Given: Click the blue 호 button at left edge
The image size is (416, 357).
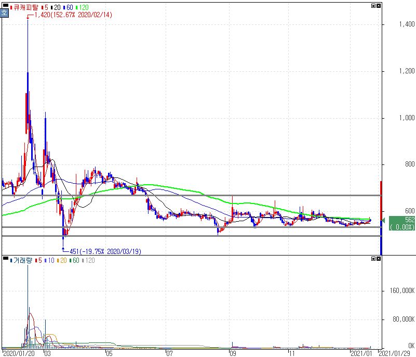Looking at the screenshot, I should click(x=4, y=13).
